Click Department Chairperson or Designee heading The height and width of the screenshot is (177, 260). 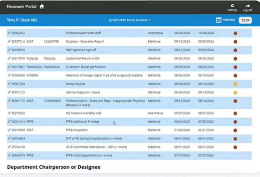[x=54, y=167]
